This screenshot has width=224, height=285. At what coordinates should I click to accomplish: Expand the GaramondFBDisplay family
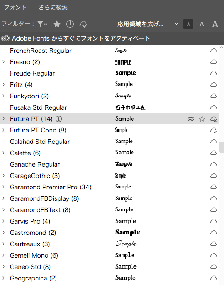pos(4,198)
